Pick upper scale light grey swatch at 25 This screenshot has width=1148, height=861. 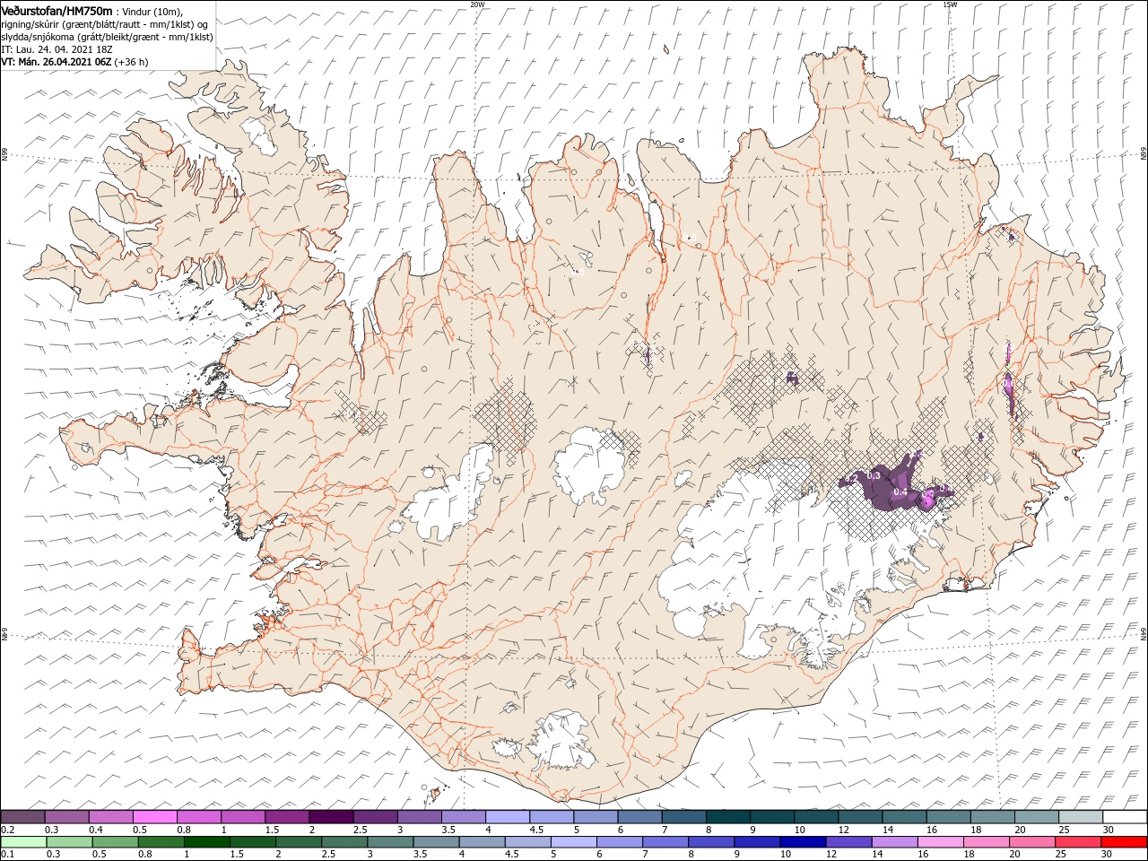[x=1081, y=817]
